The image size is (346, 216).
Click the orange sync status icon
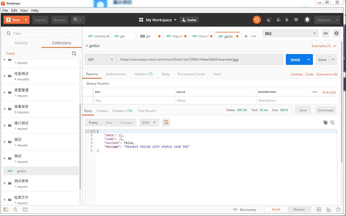pyautogui.click(x=257, y=20)
